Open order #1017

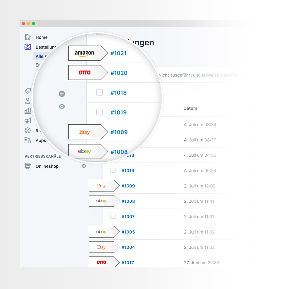[x=128, y=262]
